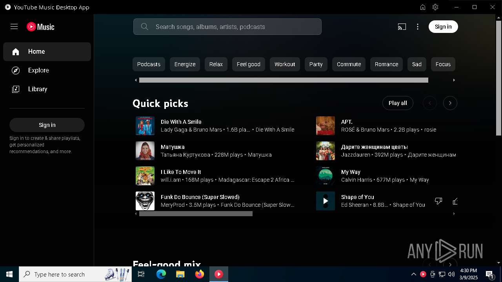Click the YouTube Music logo

[40, 27]
